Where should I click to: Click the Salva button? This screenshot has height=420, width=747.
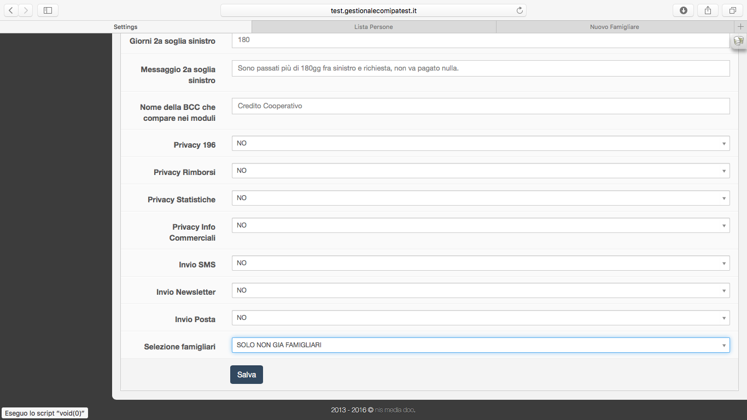click(247, 375)
